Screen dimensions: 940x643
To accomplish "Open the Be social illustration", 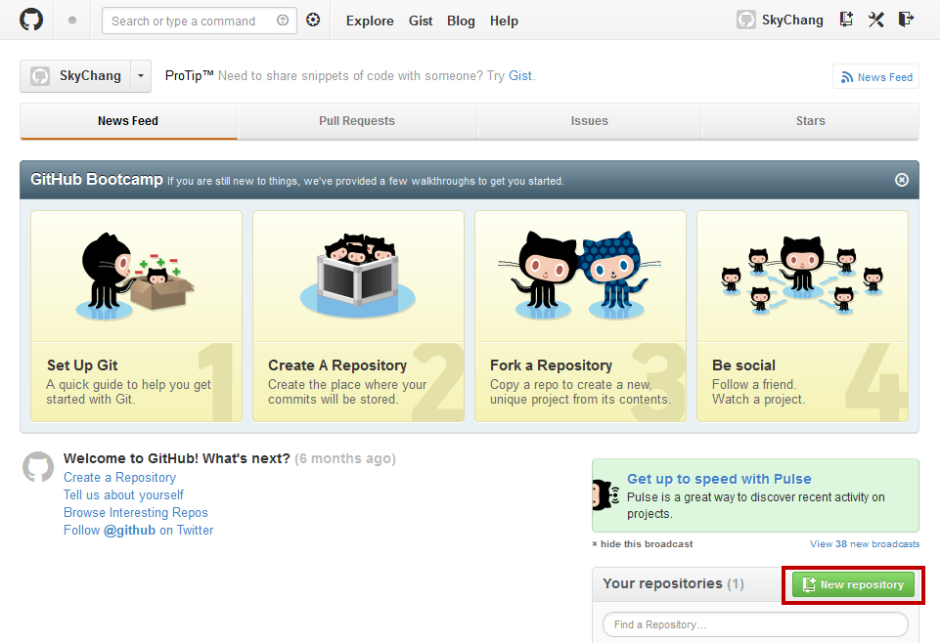I will click(802, 276).
